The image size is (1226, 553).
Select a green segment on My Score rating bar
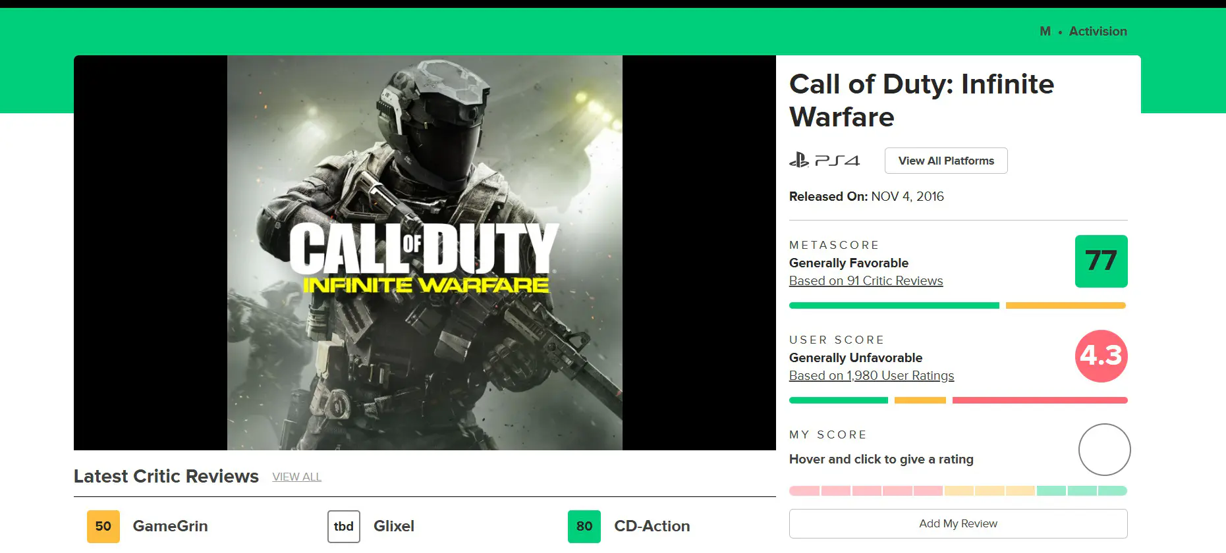coord(1082,490)
